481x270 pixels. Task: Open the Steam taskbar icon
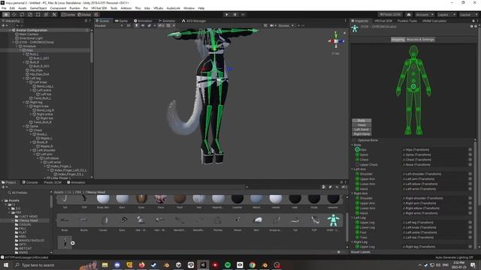[x=154, y=265]
